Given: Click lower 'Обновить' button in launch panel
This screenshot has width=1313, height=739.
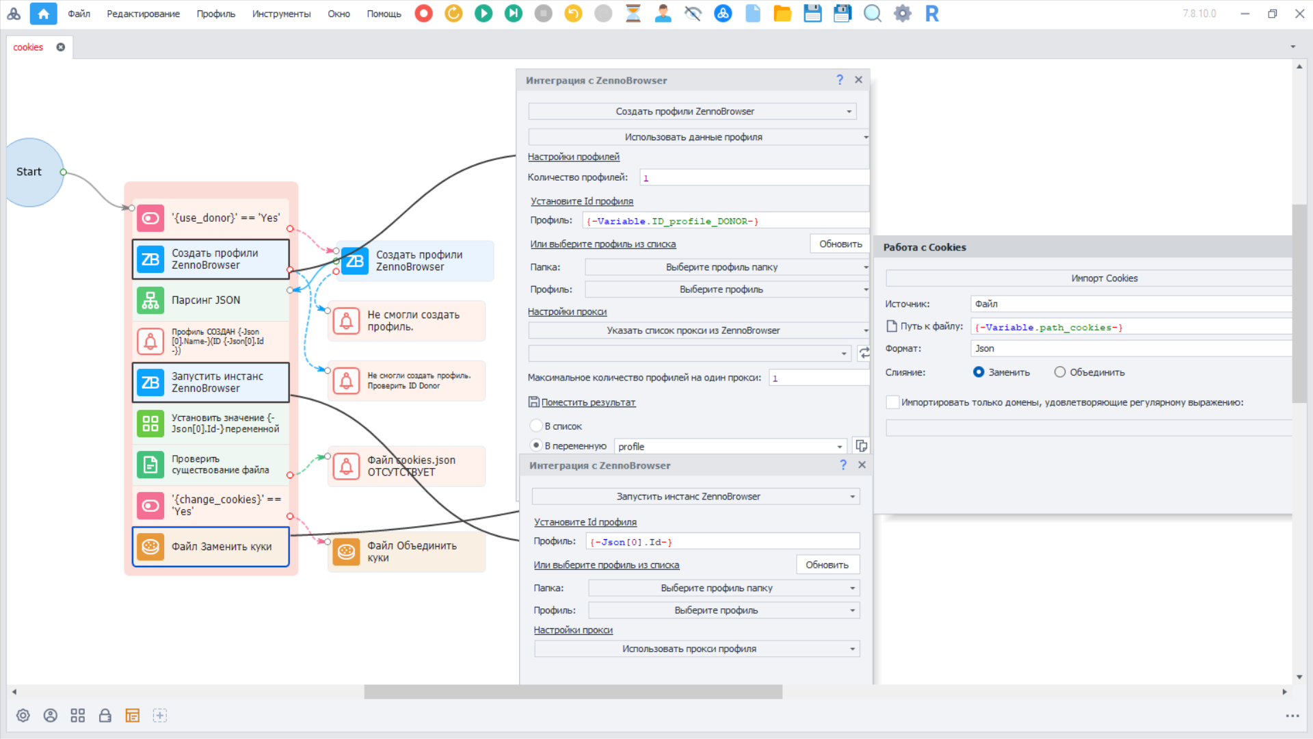Looking at the screenshot, I should 827,565.
